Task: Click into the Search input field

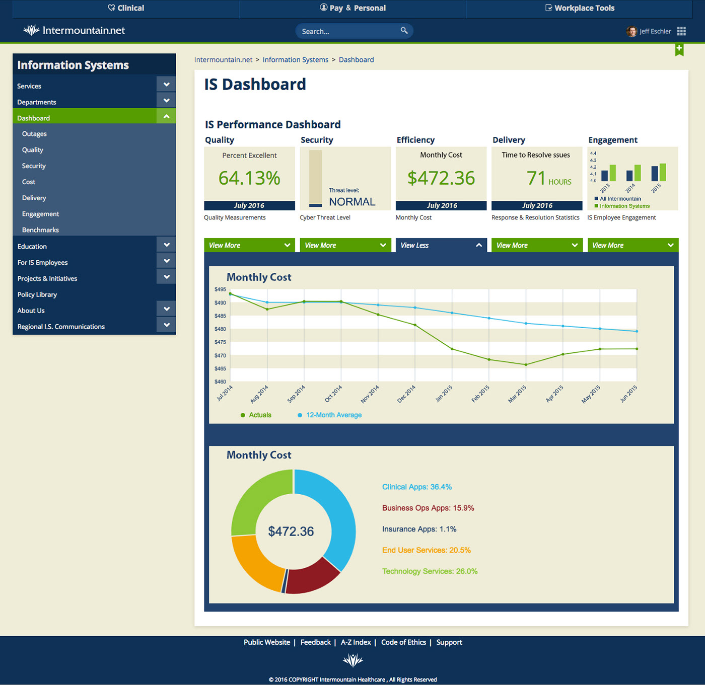Action: pyautogui.click(x=347, y=31)
